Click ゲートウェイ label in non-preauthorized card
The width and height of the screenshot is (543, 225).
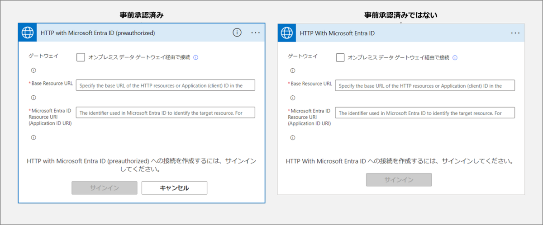[x=303, y=56]
